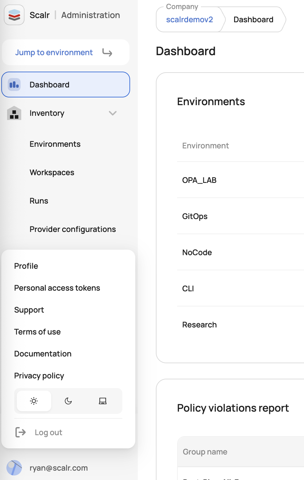
Task: Click the Profile menu entry
Action: pos(26,266)
